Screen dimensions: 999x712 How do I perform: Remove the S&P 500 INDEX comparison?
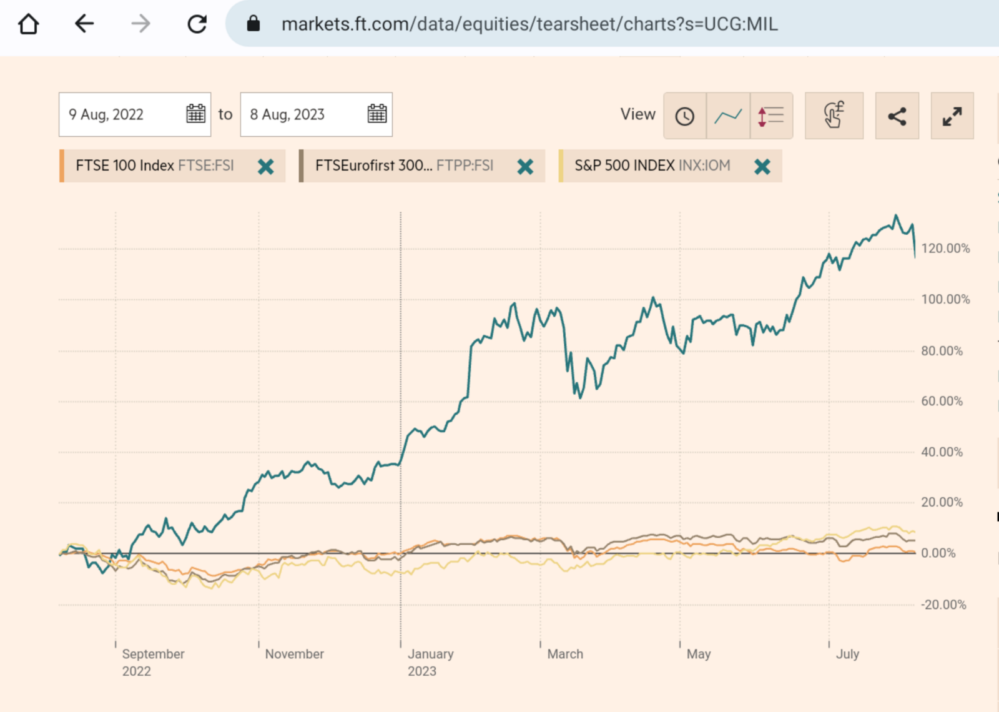pos(762,166)
